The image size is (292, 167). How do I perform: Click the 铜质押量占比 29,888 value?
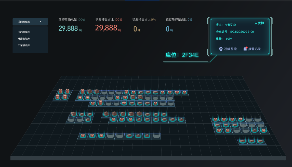tap(106, 28)
